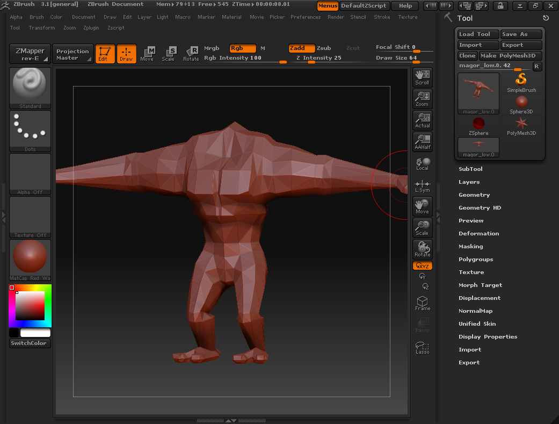Click the Frame mesh icon
The width and height of the screenshot is (559, 424).
pos(422,303)
